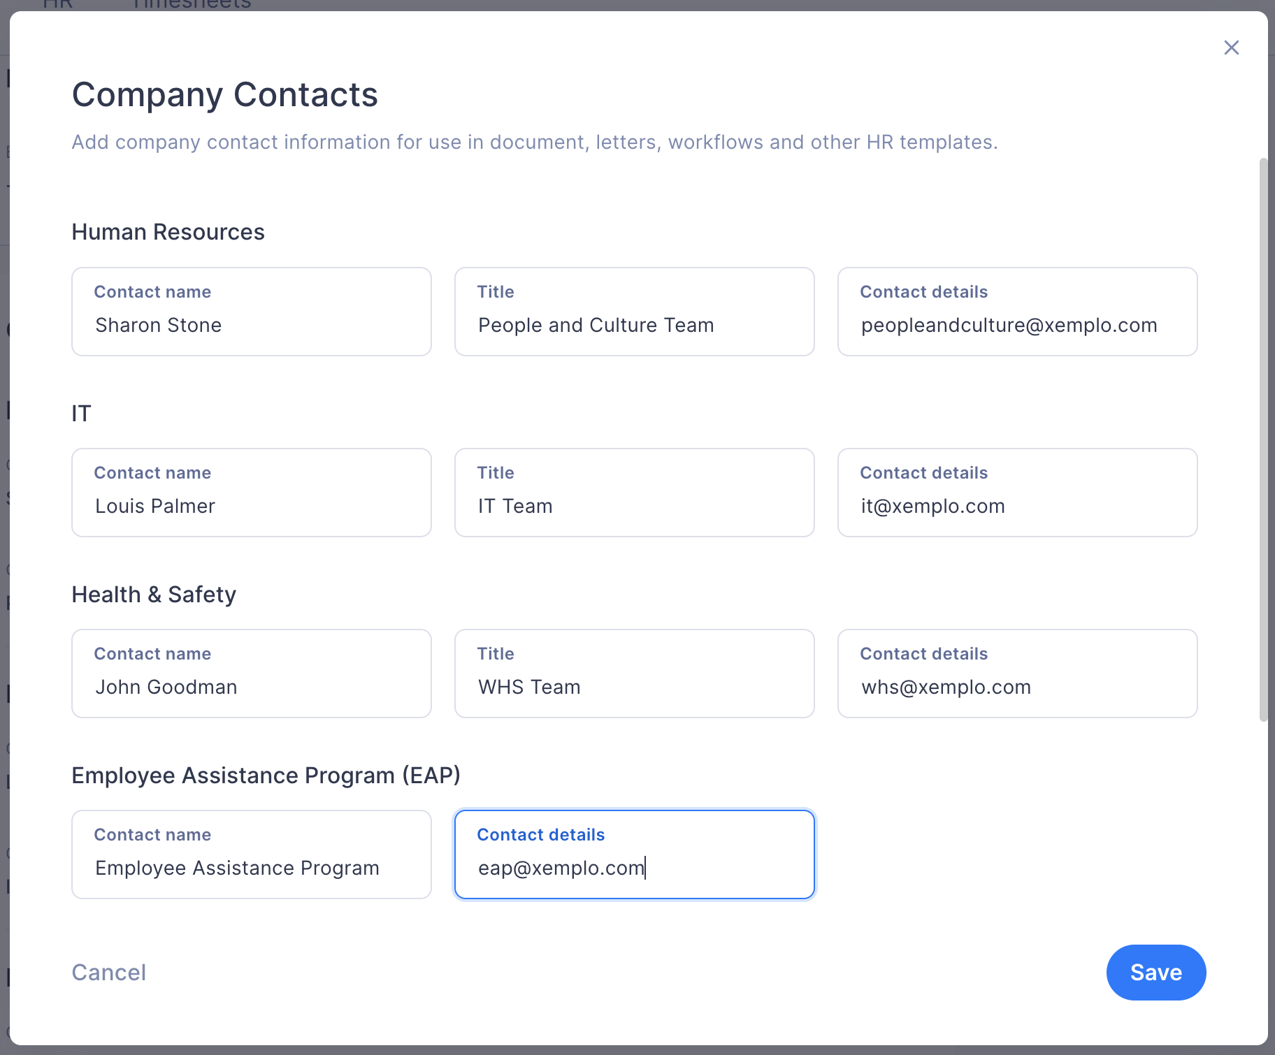
Task: Edit Human Resources contact name Sharon Stone
Action: click(252, 312)
